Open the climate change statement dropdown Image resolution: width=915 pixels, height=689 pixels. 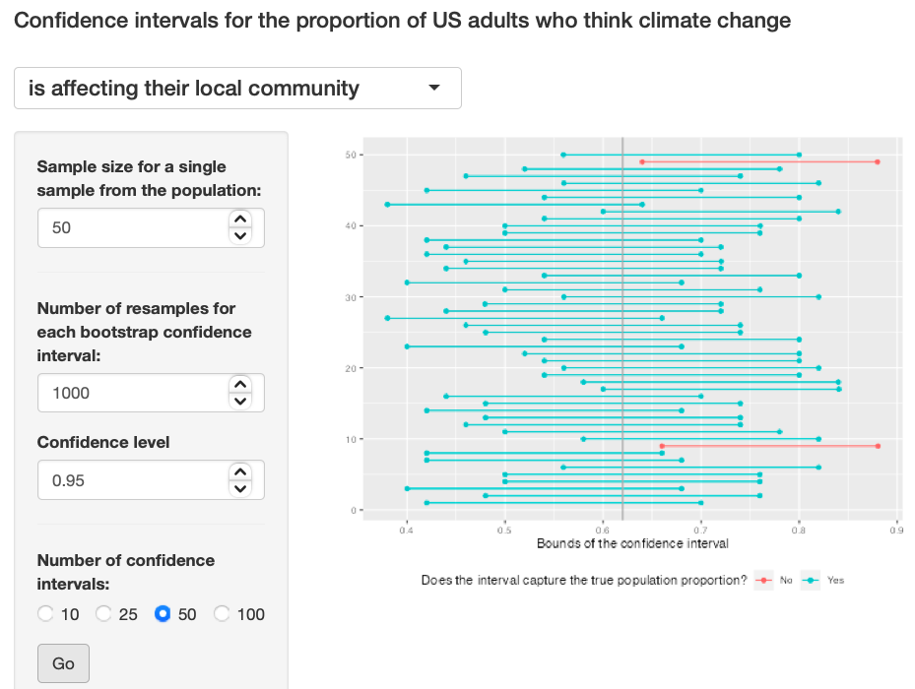tap(237, 89)
